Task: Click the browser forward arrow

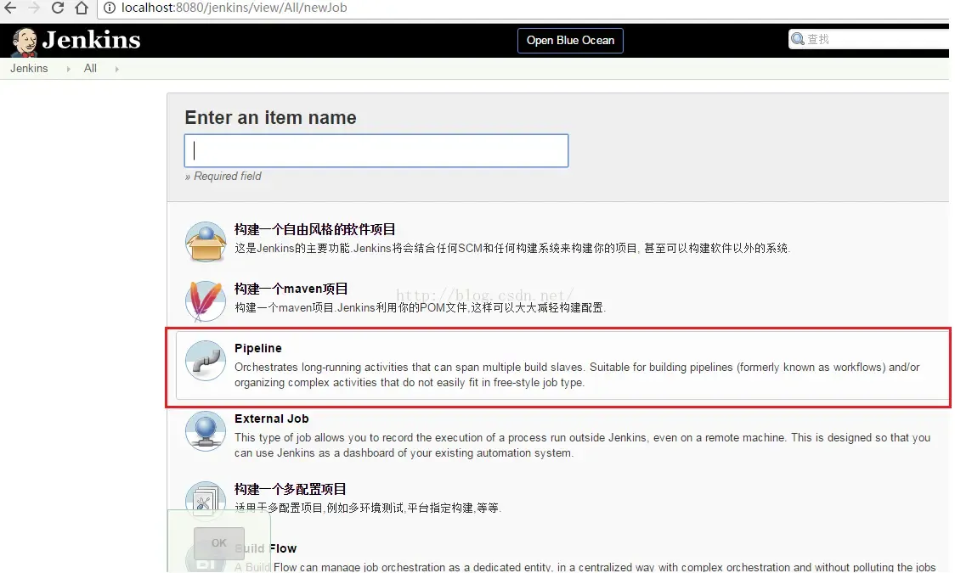Action: click(x=34, y=8)
